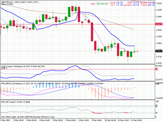
Task: Click the red check mark beside the latest candle
Action: point(137,51)
